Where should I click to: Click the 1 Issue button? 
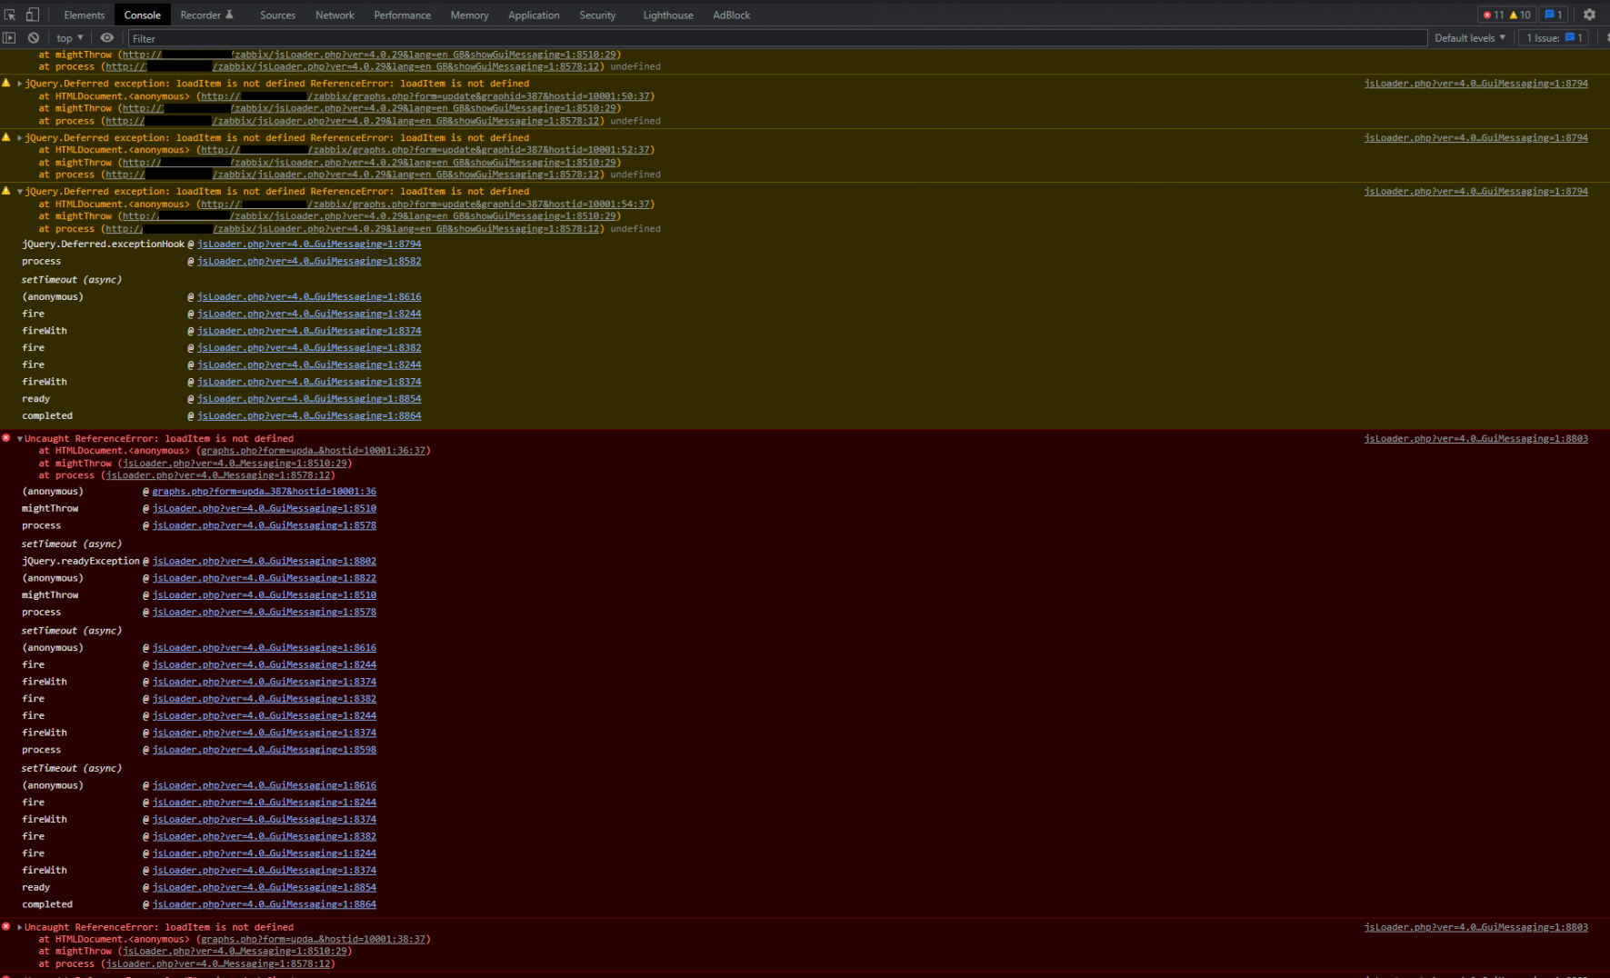[x=1554, y=37]
